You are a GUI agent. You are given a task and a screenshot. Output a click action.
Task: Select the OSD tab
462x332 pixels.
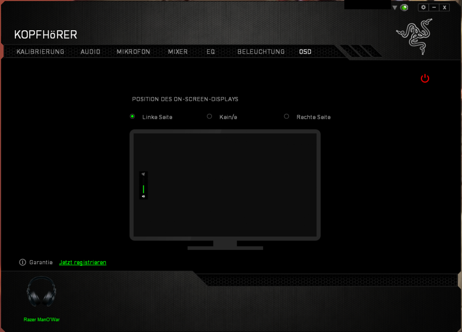coord(305,52)
